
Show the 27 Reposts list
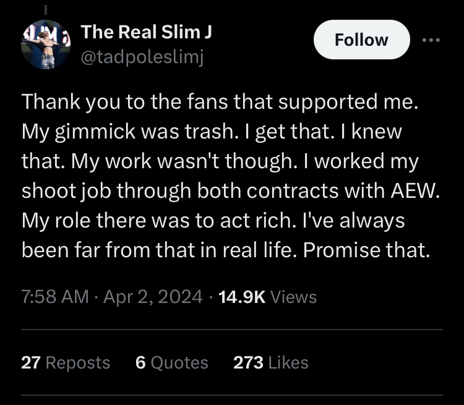coord(66,363)
